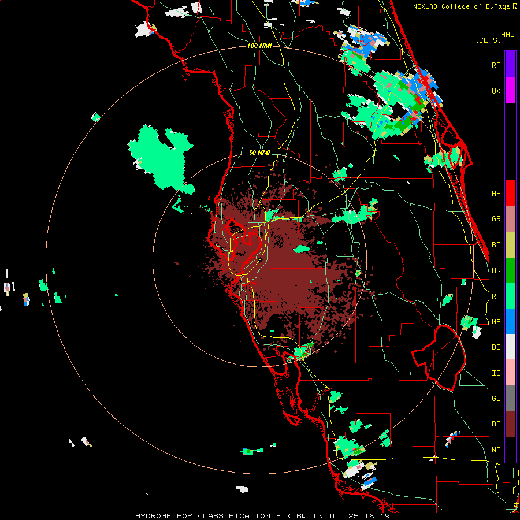Select the 'GC' legend label
The image size is (520, 520).
point(496,399)
